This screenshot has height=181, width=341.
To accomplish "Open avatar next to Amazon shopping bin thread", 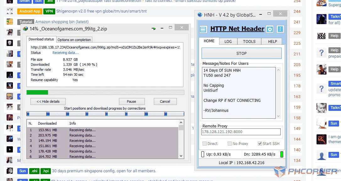I will coord(9,22).
